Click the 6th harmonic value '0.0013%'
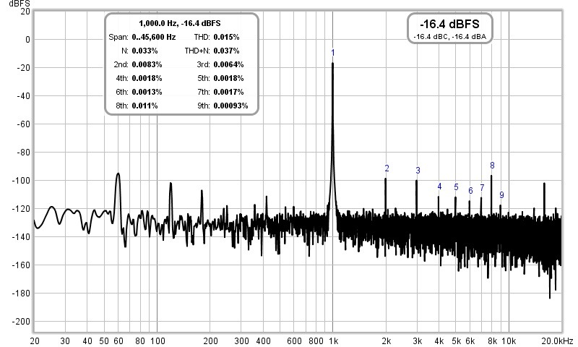Screen dimensions: 578x347 147,92
